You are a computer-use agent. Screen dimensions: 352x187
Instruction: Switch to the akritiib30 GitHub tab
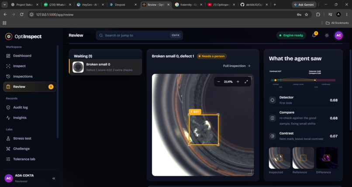point(254,4)
